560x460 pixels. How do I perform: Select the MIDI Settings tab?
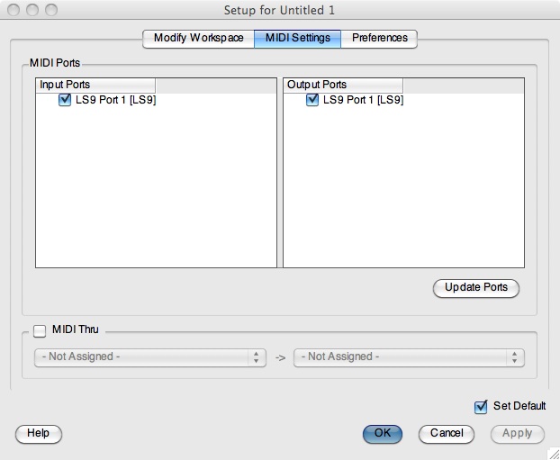click(297, 39)
